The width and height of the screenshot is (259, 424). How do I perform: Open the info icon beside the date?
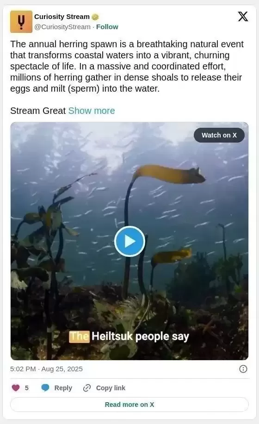243,369
